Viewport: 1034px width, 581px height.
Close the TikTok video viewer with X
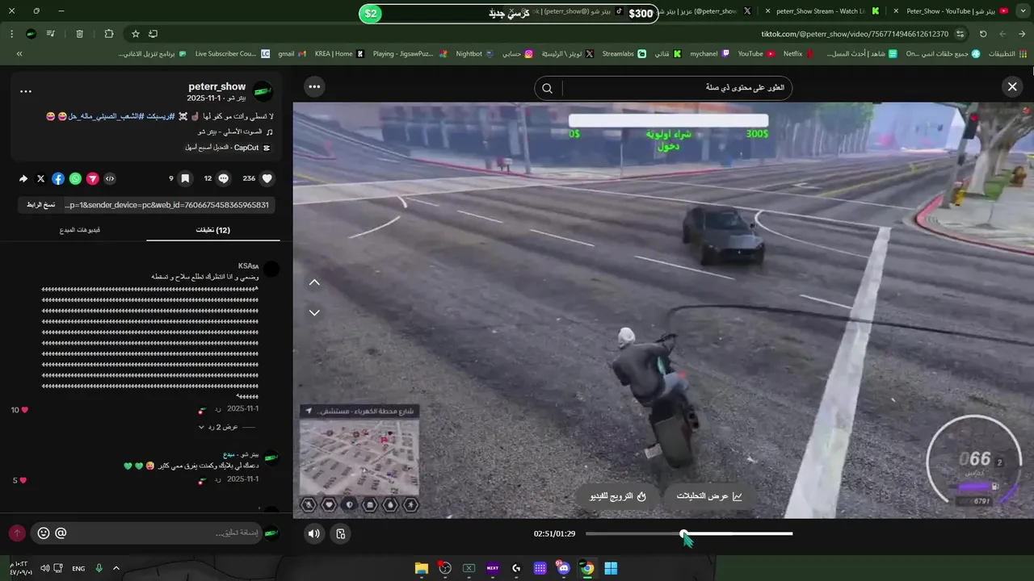(x=1012, y=87)
